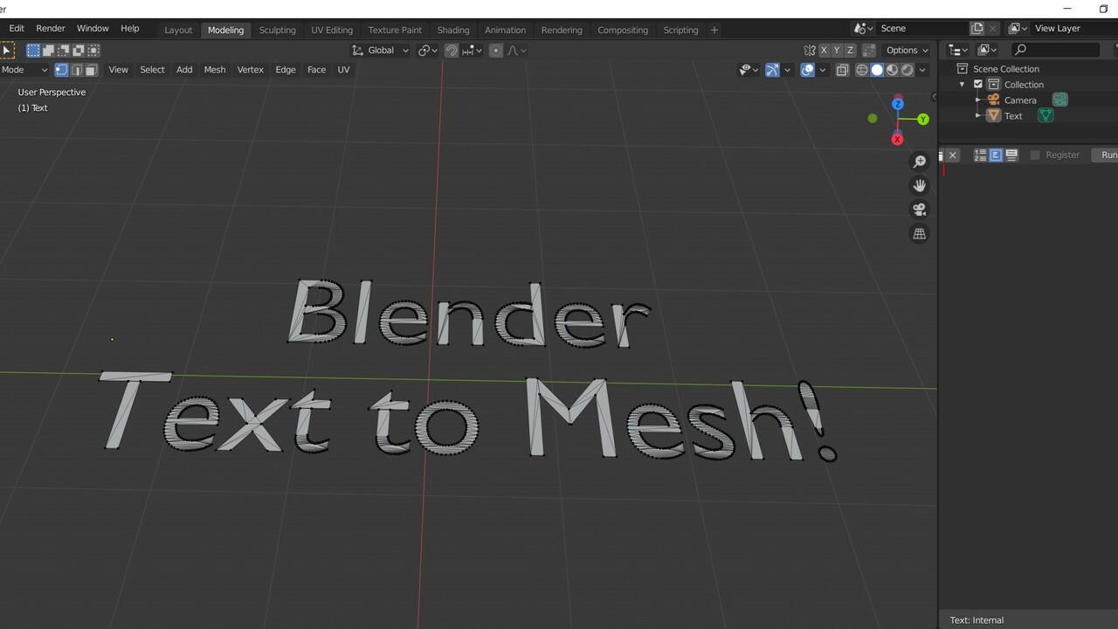Image resolution: width=1118 pixels, height=629 pixels.
Task: Open the Mesh menu
Action: tap(214, 70)
